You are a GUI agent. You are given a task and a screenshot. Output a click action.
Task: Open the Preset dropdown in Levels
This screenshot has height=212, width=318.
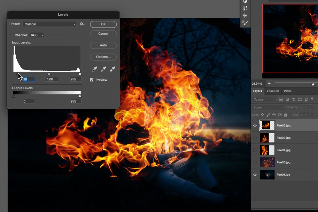click(x=49, y=24)
